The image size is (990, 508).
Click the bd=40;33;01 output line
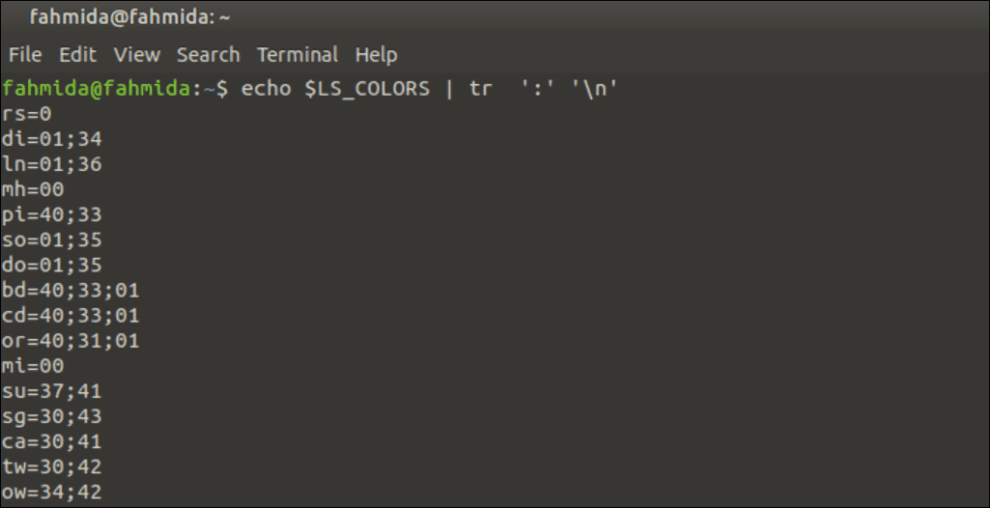pyautogui.click(x=70, y=291)
